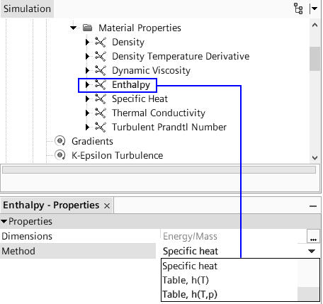Click the Thermal Conductivity node icon
The width and height of the screenshot is (323, 304).
pyautogui.click(x=101, y=113)
